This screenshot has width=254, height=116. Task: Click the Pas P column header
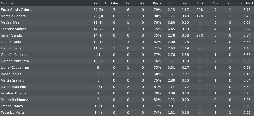[x=157, y=3]
